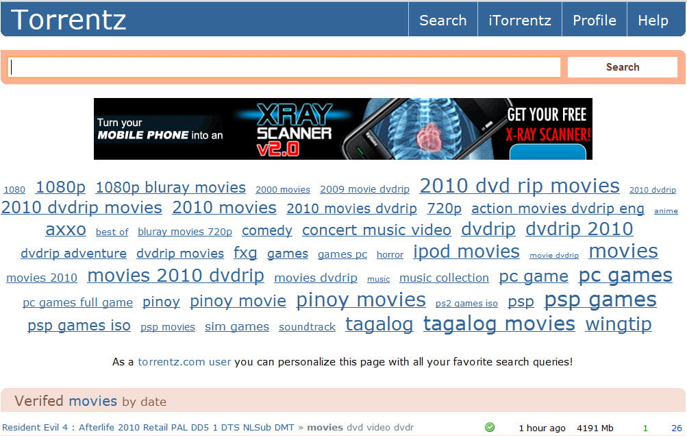
Task: Click the plain 'pinoy' tag
Action: click(x=161, y=302)
